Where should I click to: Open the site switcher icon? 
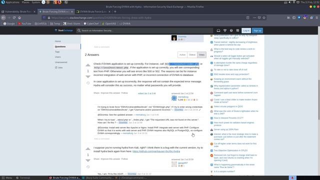[x=237, y=30]
